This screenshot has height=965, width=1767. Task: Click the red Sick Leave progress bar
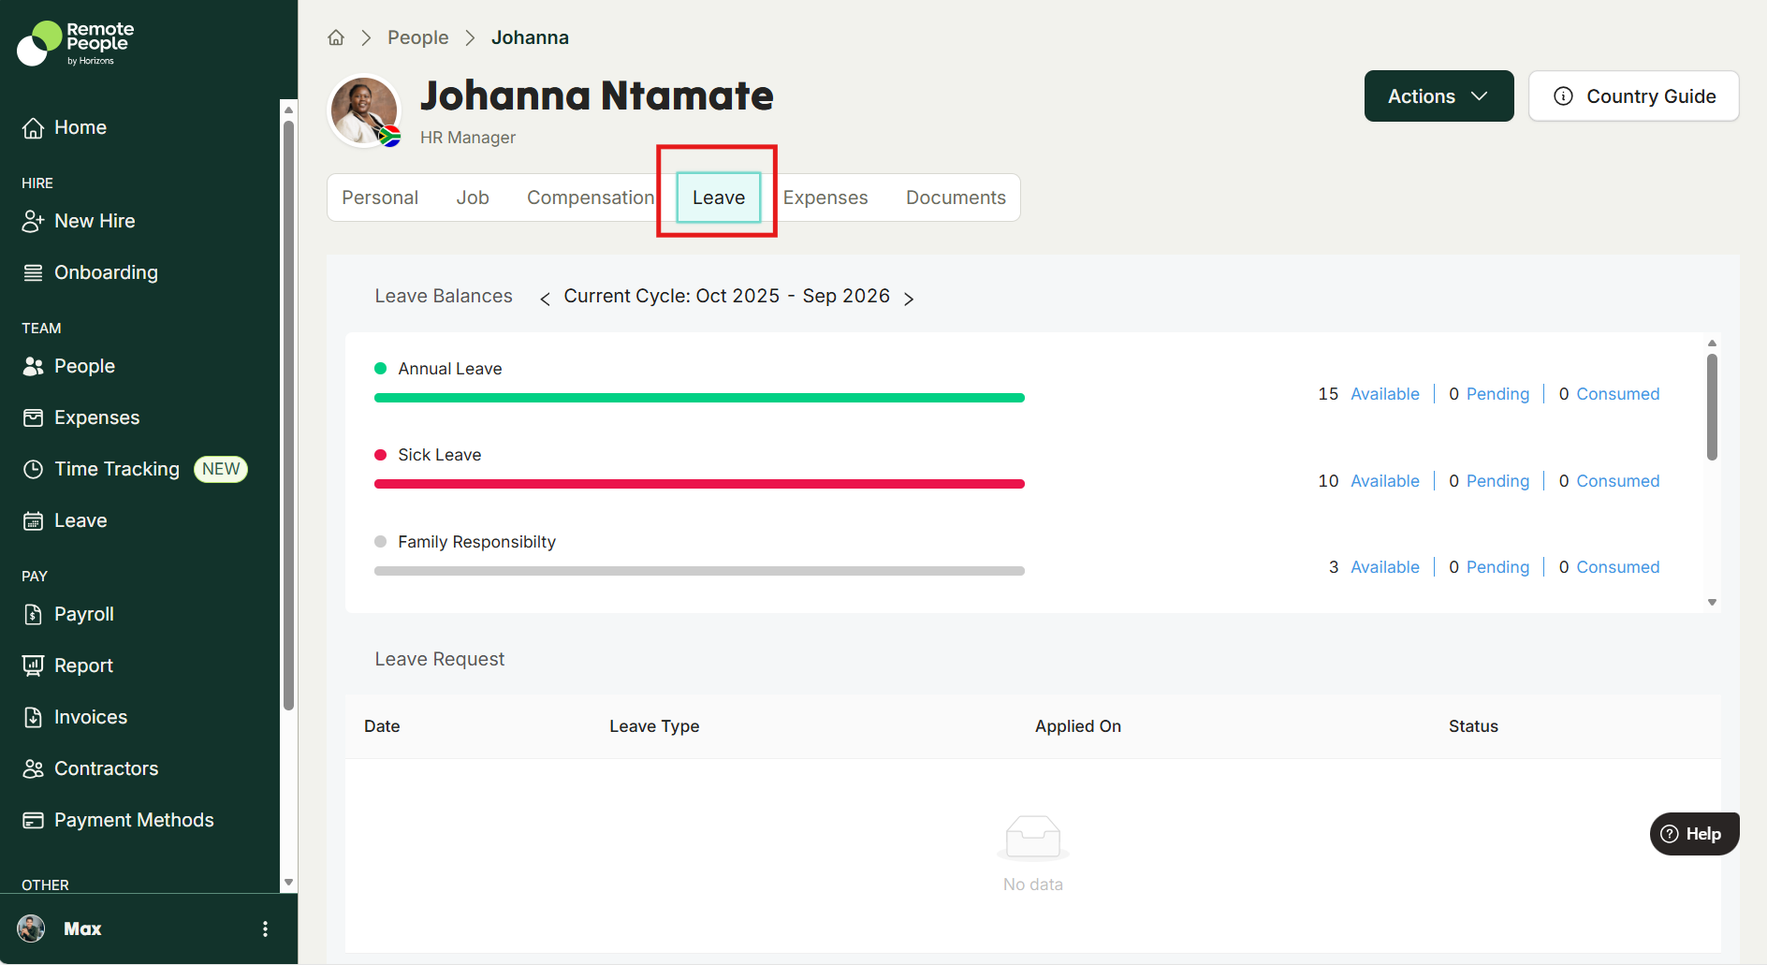coord(699,484)
